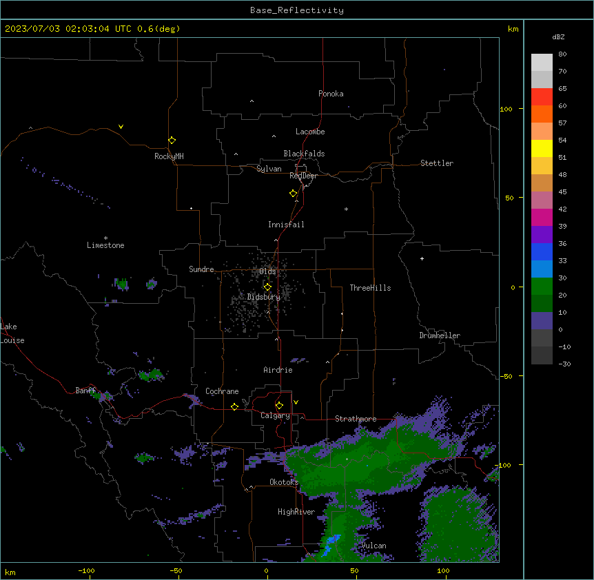Select the purple 39 dBZ legend swatch
Image resolution: width=594 pixels, height=580 pixels.
[542, 234]
